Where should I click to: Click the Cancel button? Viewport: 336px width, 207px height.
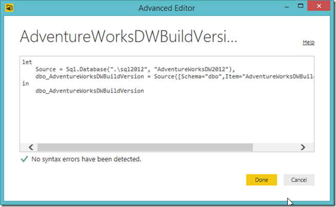(x=299, y=180)
